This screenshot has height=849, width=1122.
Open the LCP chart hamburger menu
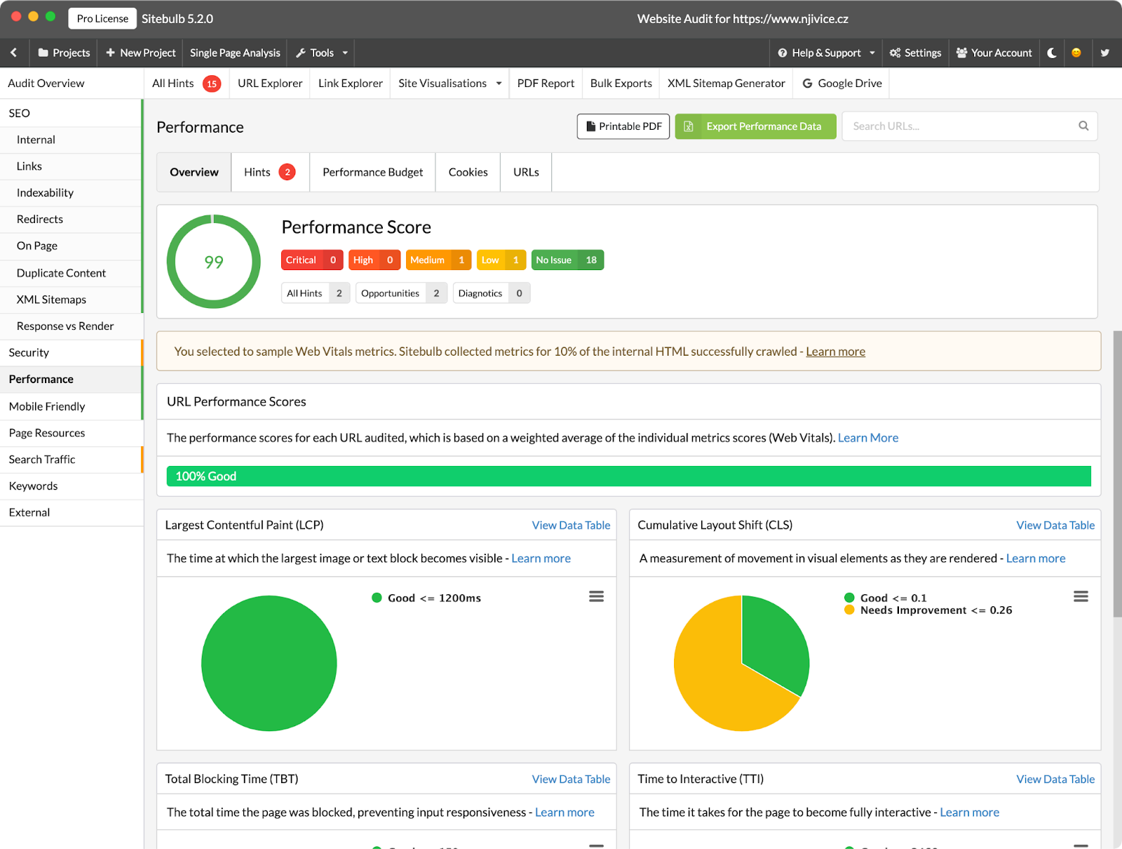[x=596, y=596]
